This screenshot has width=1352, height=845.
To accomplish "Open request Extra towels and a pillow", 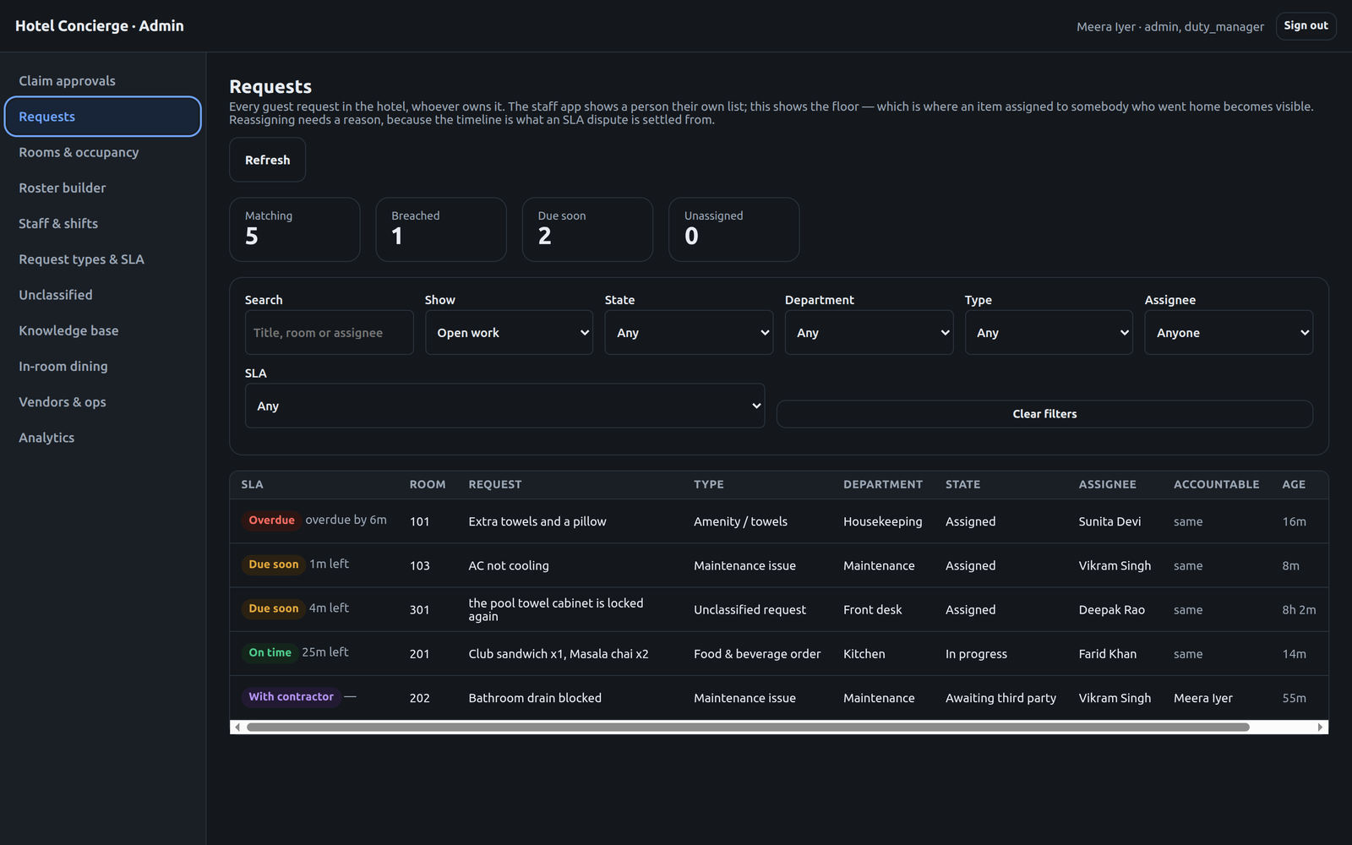I will click(x=537, y=521).
